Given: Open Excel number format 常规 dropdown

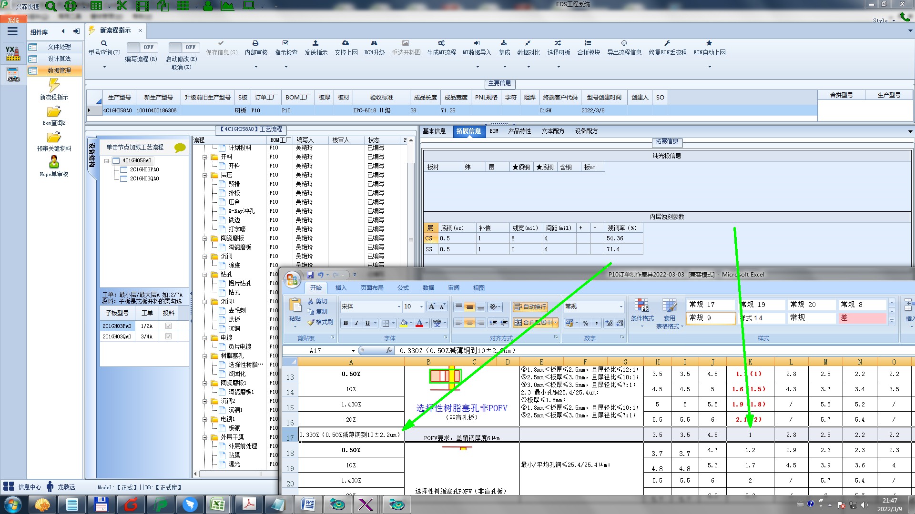Looking at the screenshot, I should click(620, 306).
